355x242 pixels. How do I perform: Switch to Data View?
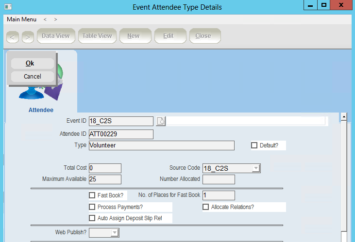pos(55,36)
